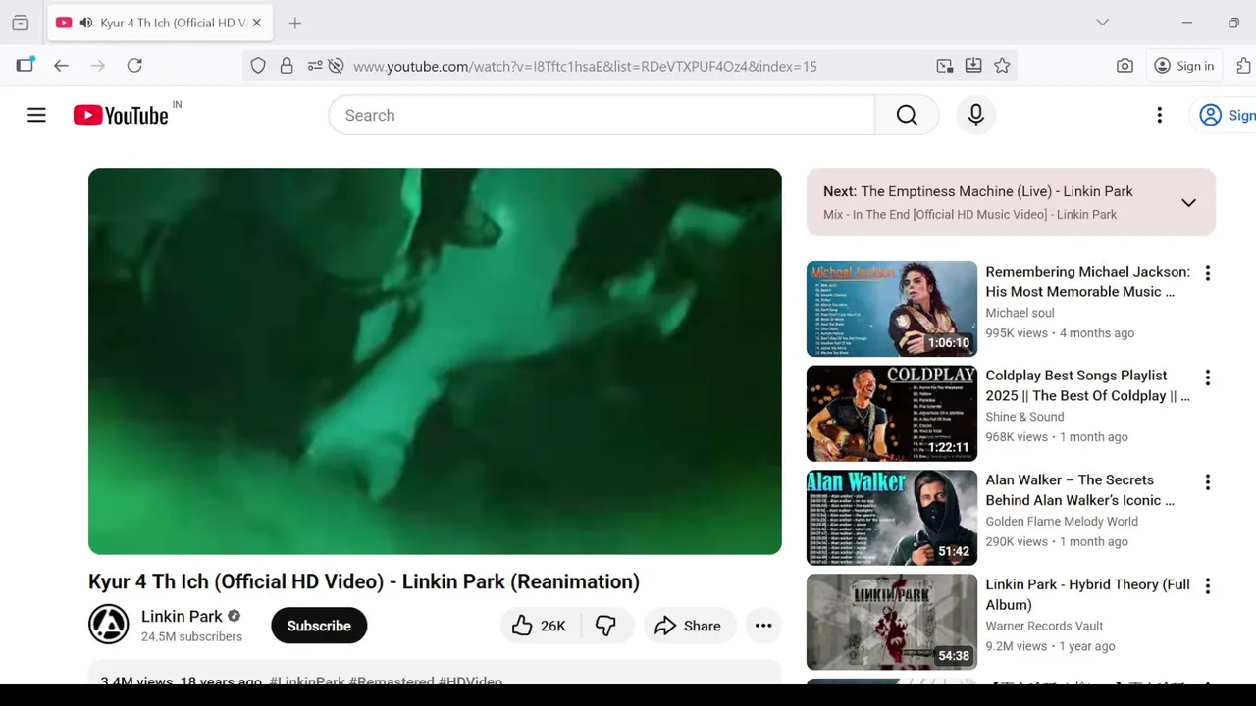Image resolution: width=1256 pixels, height=706 pixels.
Task: Click browser Sign in account button
Action: 1183,66
